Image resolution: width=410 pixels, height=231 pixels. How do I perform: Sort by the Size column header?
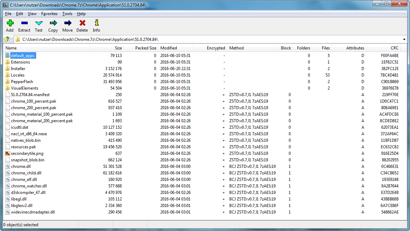click(106, 48)
